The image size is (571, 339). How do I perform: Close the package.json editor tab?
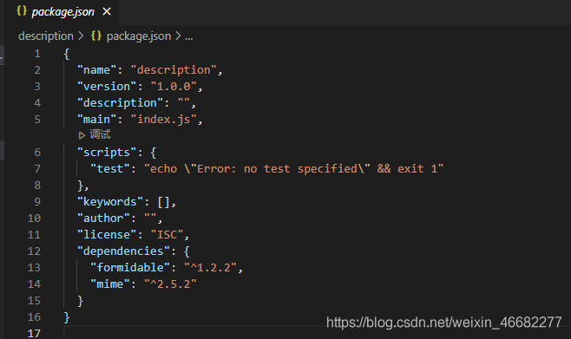coord(107,11)
